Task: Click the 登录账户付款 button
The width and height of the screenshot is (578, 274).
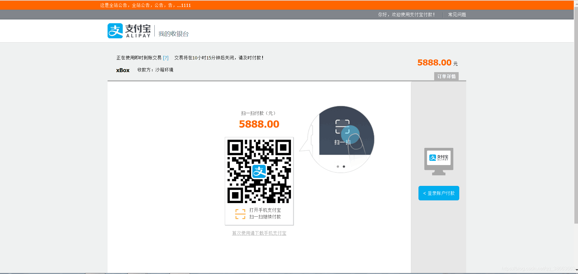Action: tap(439, 193)
